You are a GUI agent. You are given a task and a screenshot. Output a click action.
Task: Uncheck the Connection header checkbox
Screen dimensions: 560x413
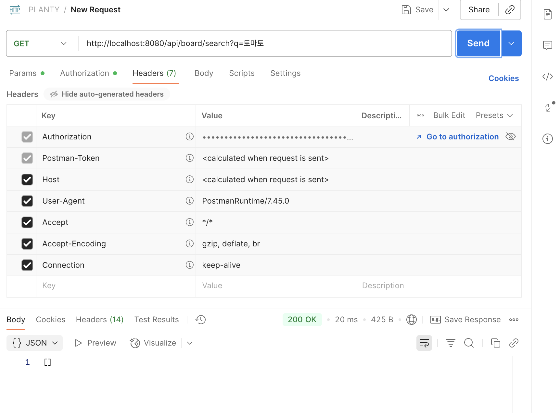27,265
